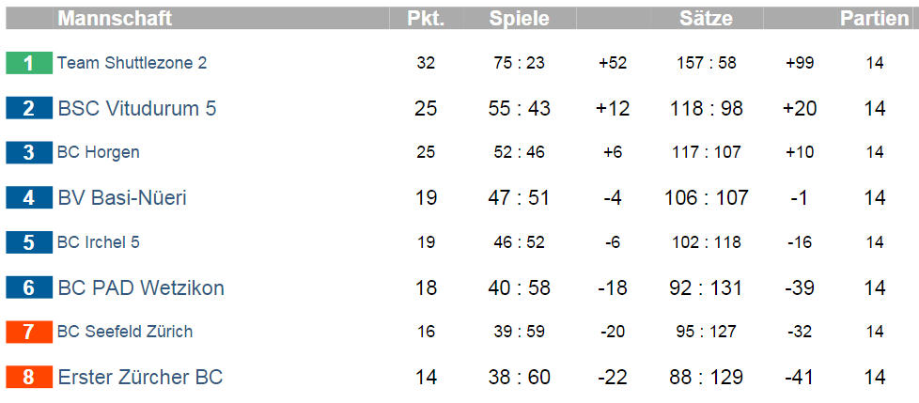This screenshot has width=919, height=403.
Task: Click the orange rank 7 badge
Action: pos(29,332)
